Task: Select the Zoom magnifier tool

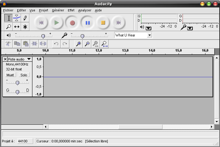Action: click(8, 27)
